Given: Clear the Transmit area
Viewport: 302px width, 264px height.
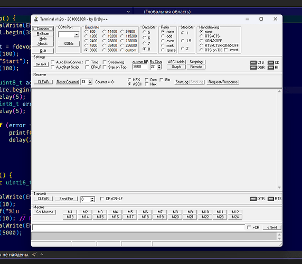Looking at the screenshot, I should coord(43,199).
